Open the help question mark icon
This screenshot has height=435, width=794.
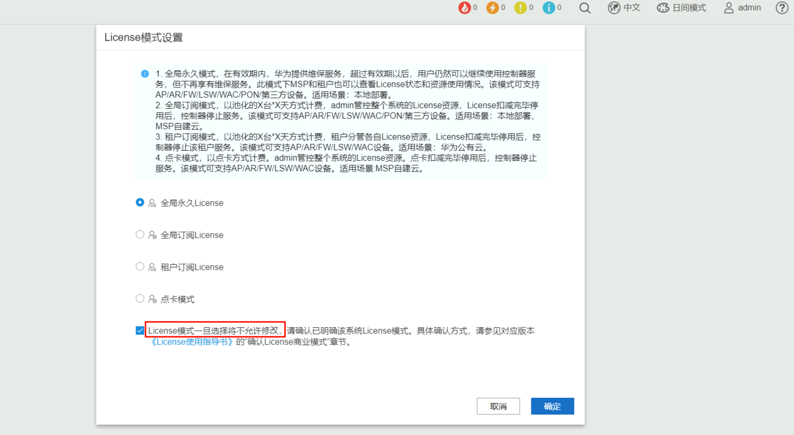(782, 8)
